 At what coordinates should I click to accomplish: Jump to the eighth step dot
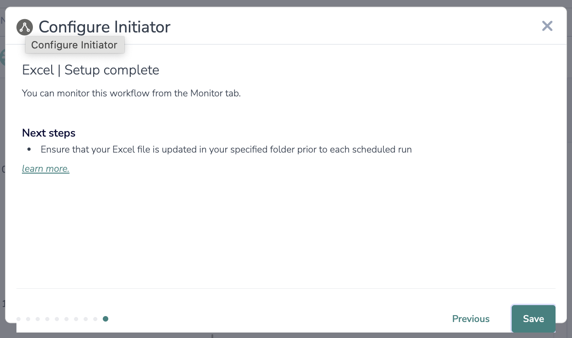pyautogui.click(x=85, y=319)
